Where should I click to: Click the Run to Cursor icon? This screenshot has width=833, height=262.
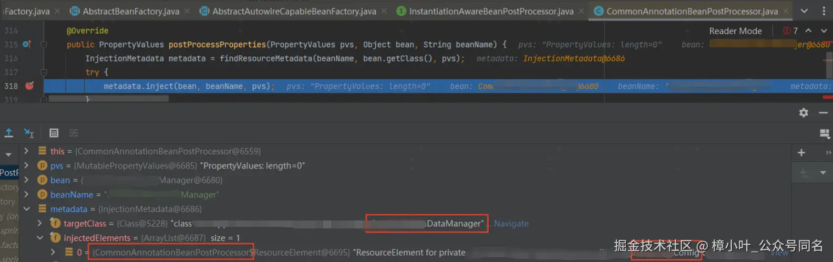coord(29,133)
